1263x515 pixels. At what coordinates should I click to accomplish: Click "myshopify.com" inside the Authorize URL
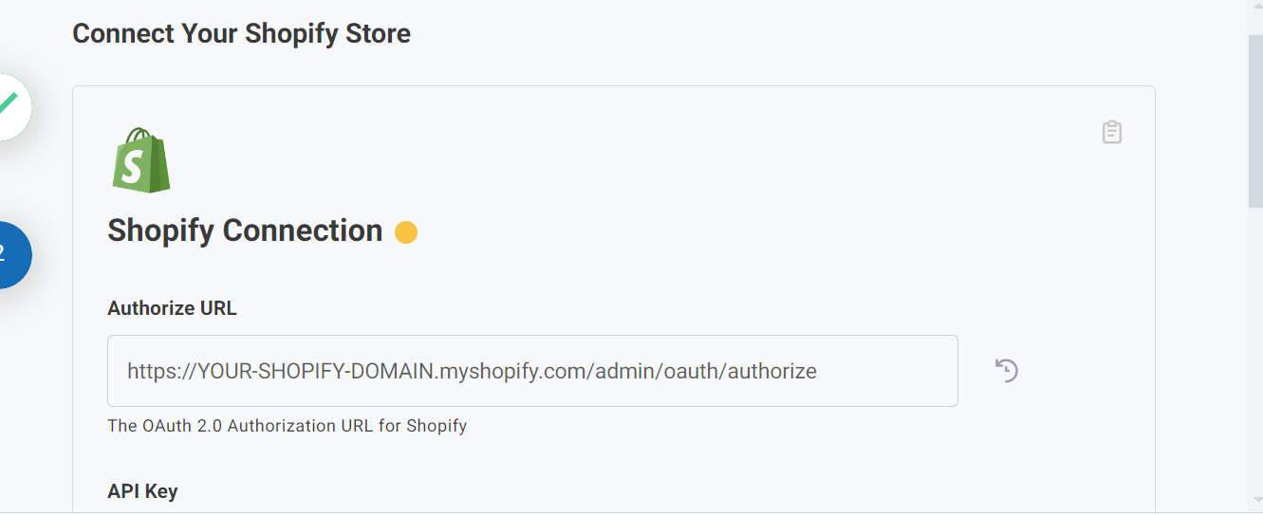pyautogui.click(x=513, y=371)
